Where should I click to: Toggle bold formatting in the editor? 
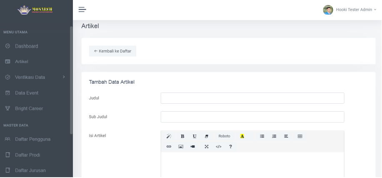pyautogui.click(x=182, y=136)
